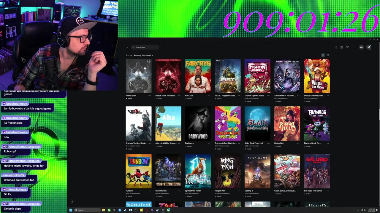Screen dimensions: 380x213
Task: Open File Explorer from the taskbar
Action: (x=104, y=210)
